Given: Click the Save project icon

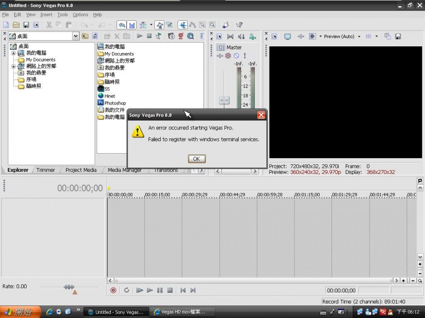Looking at the screenshot, I should tap(26, 25).
